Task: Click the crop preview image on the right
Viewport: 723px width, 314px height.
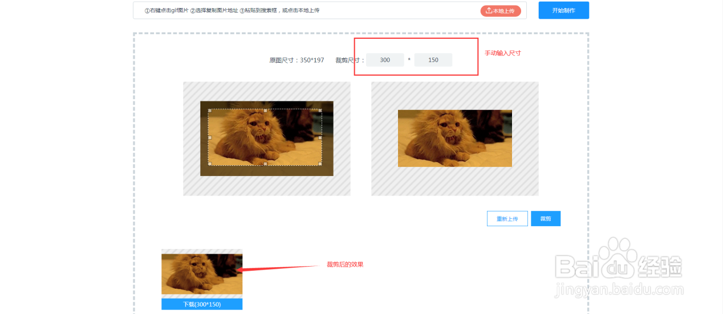Action: tap(455, 138)
